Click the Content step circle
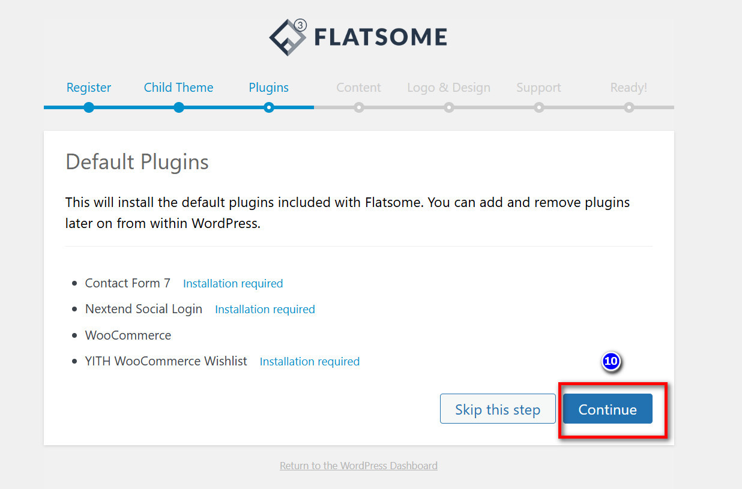Viewport: 742px width, 489px height. tap(358, 107)
